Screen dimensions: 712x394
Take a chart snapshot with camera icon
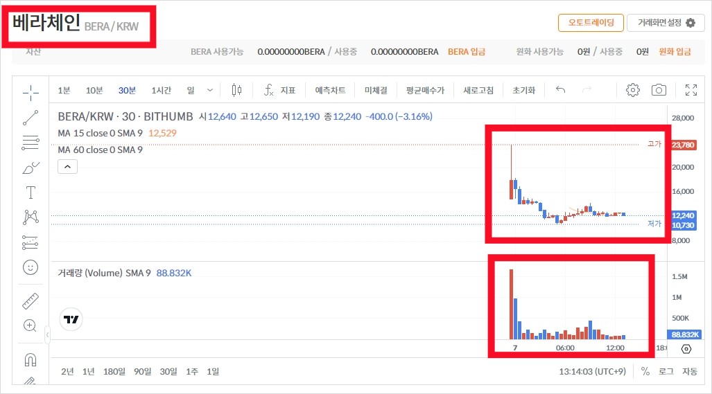click(659, 90)
